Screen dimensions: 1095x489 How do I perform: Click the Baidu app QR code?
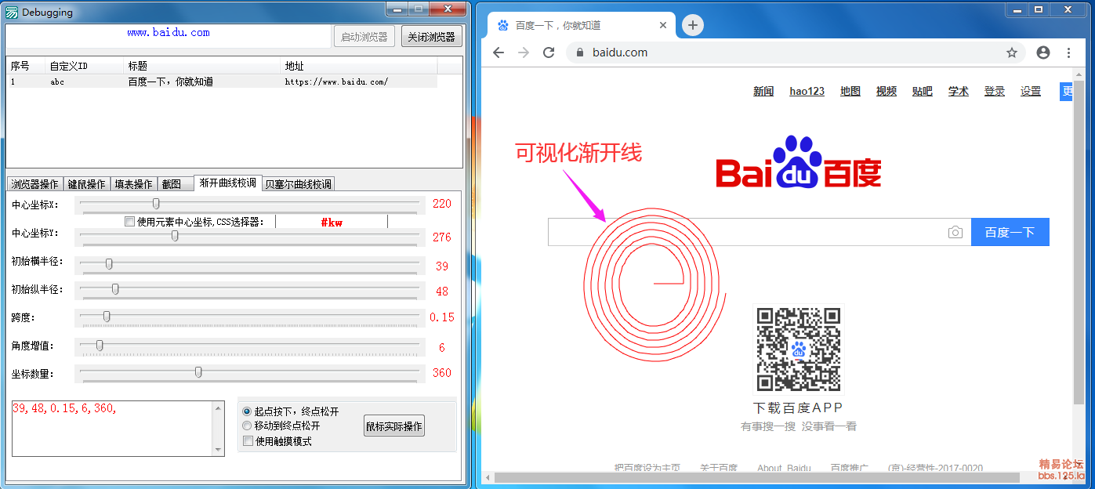(799, 349)
